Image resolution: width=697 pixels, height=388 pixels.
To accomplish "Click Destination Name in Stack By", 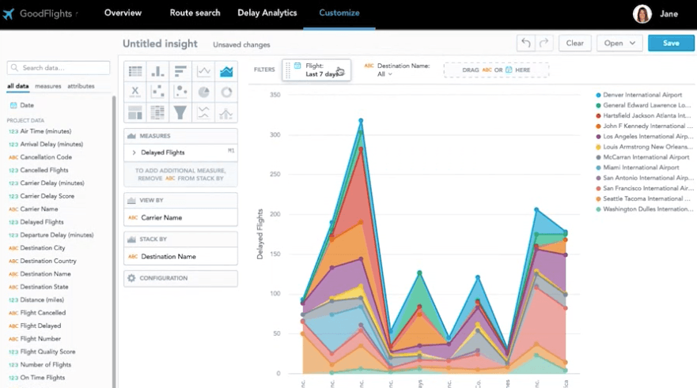I will [x=180, y=257].
